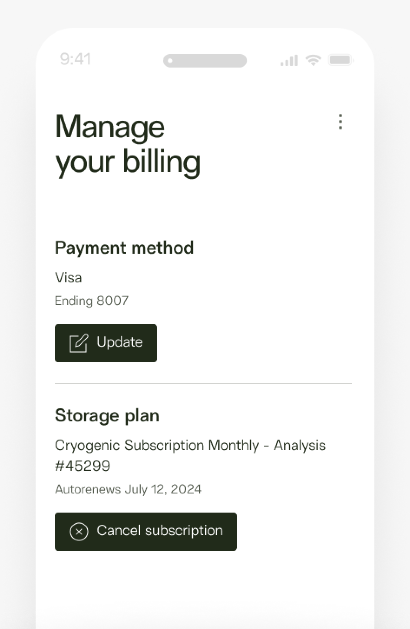Click the Wi-Fi icon in the status bar
This screenshot has height=629, width=410.
(314, 60)
